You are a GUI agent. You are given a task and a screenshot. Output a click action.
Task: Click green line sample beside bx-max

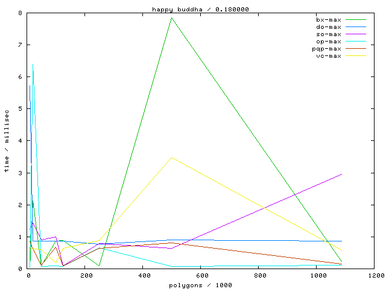click(x=356, y=20)
